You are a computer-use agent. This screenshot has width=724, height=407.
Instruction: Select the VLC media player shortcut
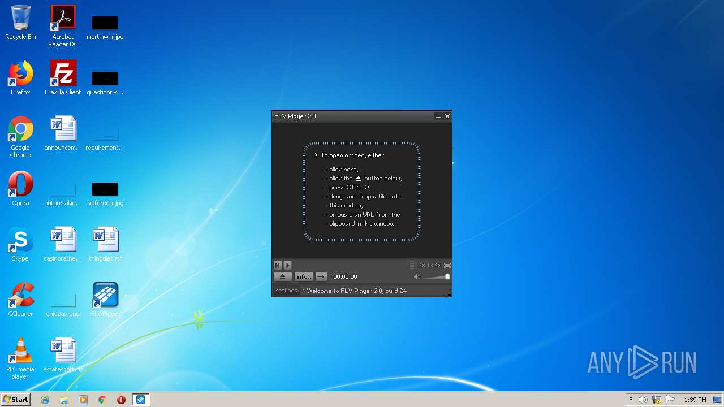pos(20,358)
